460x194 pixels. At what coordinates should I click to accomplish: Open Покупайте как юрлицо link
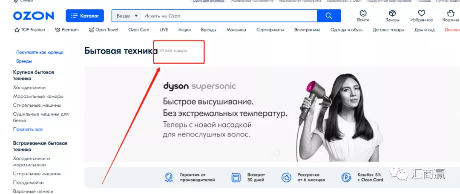tap(40, 52)
